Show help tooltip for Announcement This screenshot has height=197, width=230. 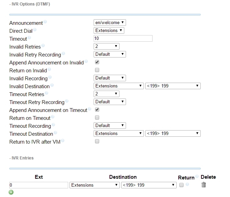(45, 22)
